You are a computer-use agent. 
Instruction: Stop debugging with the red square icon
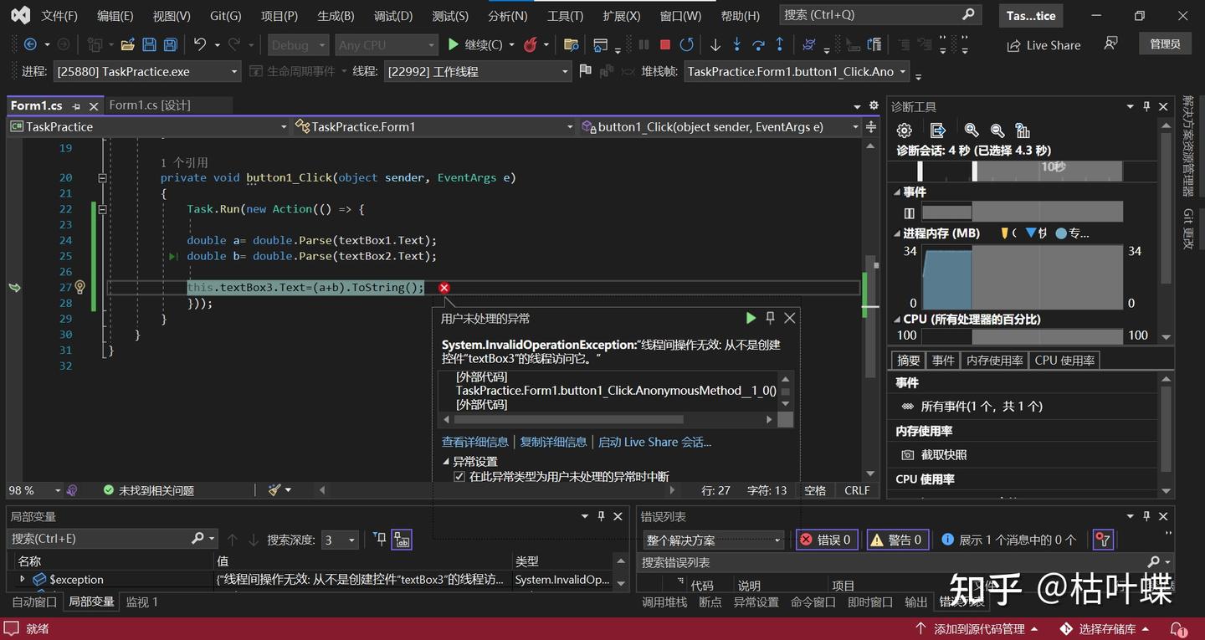point(665,45)
